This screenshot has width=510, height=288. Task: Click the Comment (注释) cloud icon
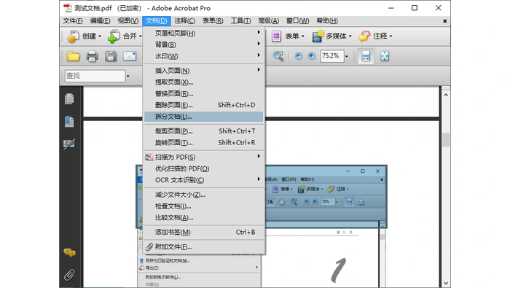click(x=364, y=36)
